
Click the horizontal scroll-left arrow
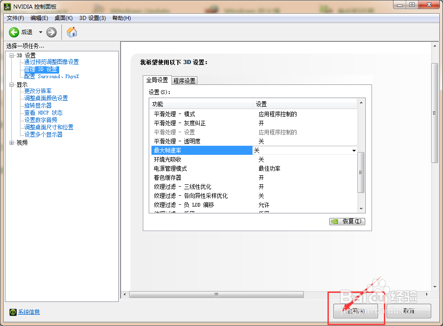click(125, 294)
